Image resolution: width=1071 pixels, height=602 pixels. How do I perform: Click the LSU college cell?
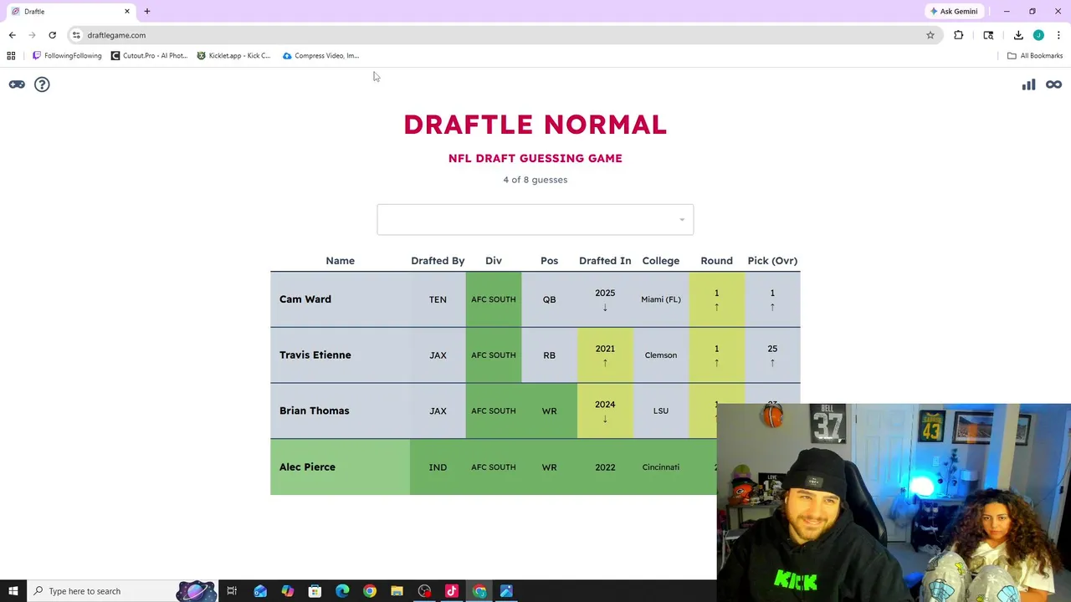(661, 411)
